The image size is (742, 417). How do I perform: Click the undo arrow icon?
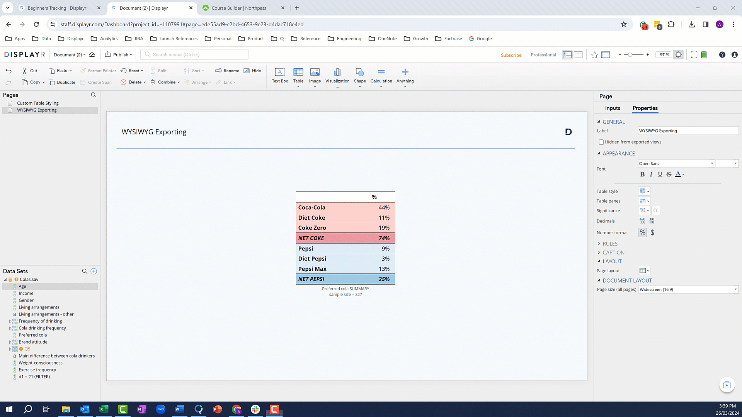click(9, 71)
